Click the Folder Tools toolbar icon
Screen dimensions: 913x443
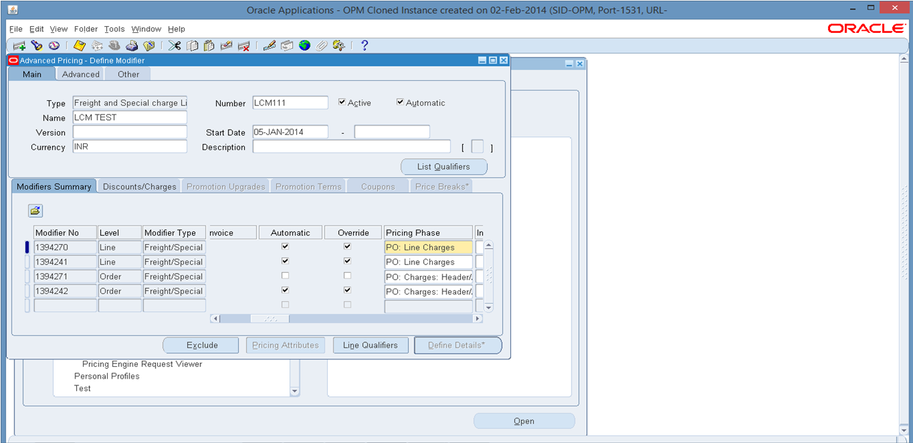click(x=338, y=46)
